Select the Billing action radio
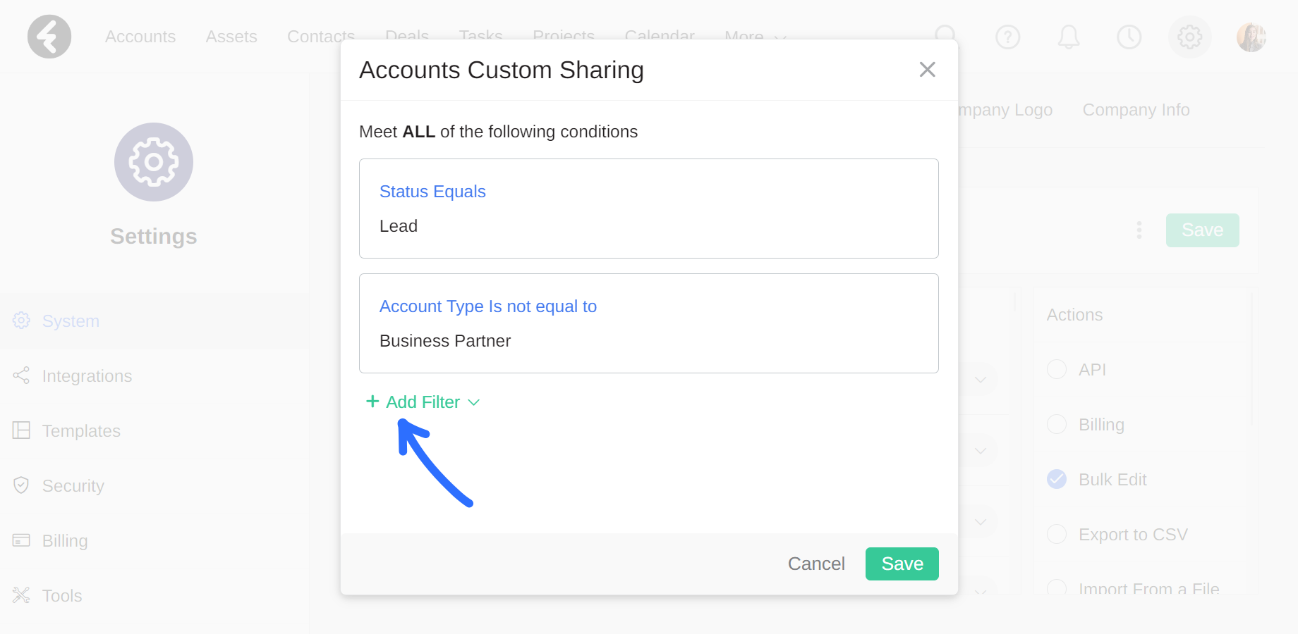Viewport: 1298px width, 634px height. pyautogui.click(x=1057, y=424)
